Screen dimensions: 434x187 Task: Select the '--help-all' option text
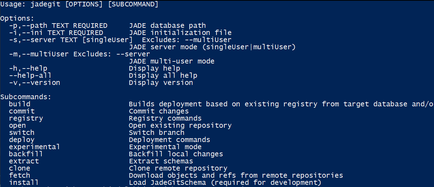point(30,76)
